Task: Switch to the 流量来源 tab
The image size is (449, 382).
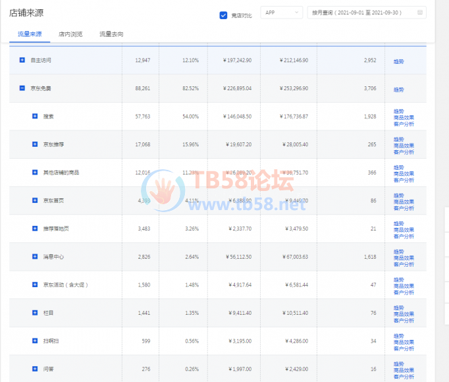Action: 30,34
